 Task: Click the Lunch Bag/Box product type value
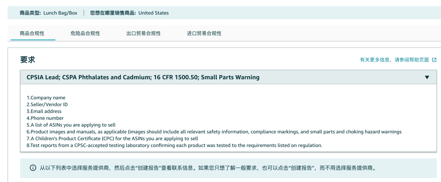[x=60, y=13]
